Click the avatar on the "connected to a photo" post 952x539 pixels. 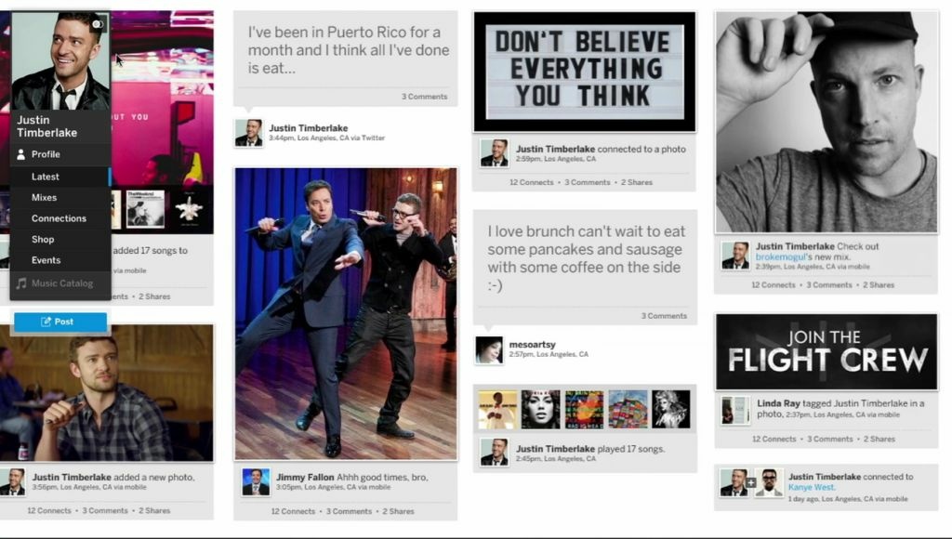pos(495,153)
